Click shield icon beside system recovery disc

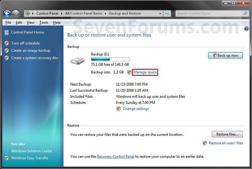point(7,58)
